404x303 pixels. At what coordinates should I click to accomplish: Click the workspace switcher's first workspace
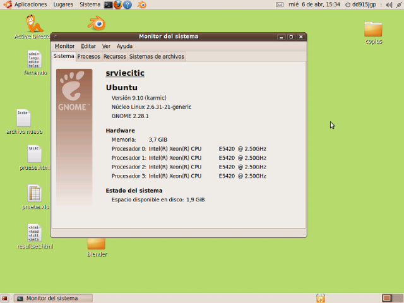tap(386, 298)
